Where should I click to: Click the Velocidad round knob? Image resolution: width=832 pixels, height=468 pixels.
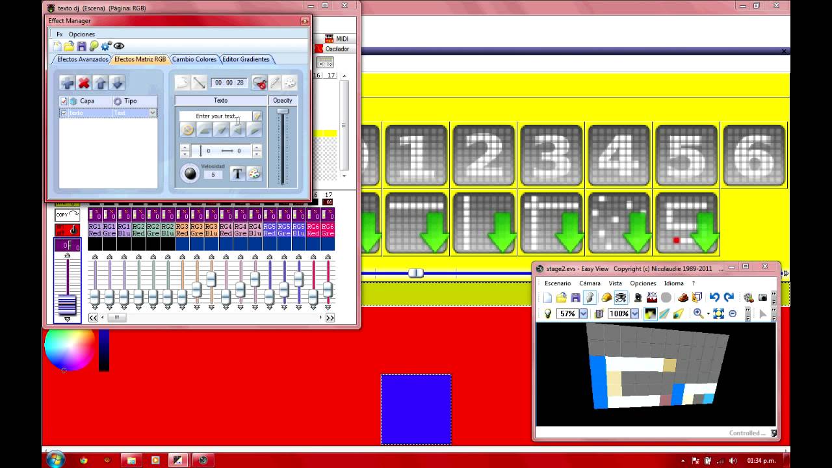click(x=190, y=174)
